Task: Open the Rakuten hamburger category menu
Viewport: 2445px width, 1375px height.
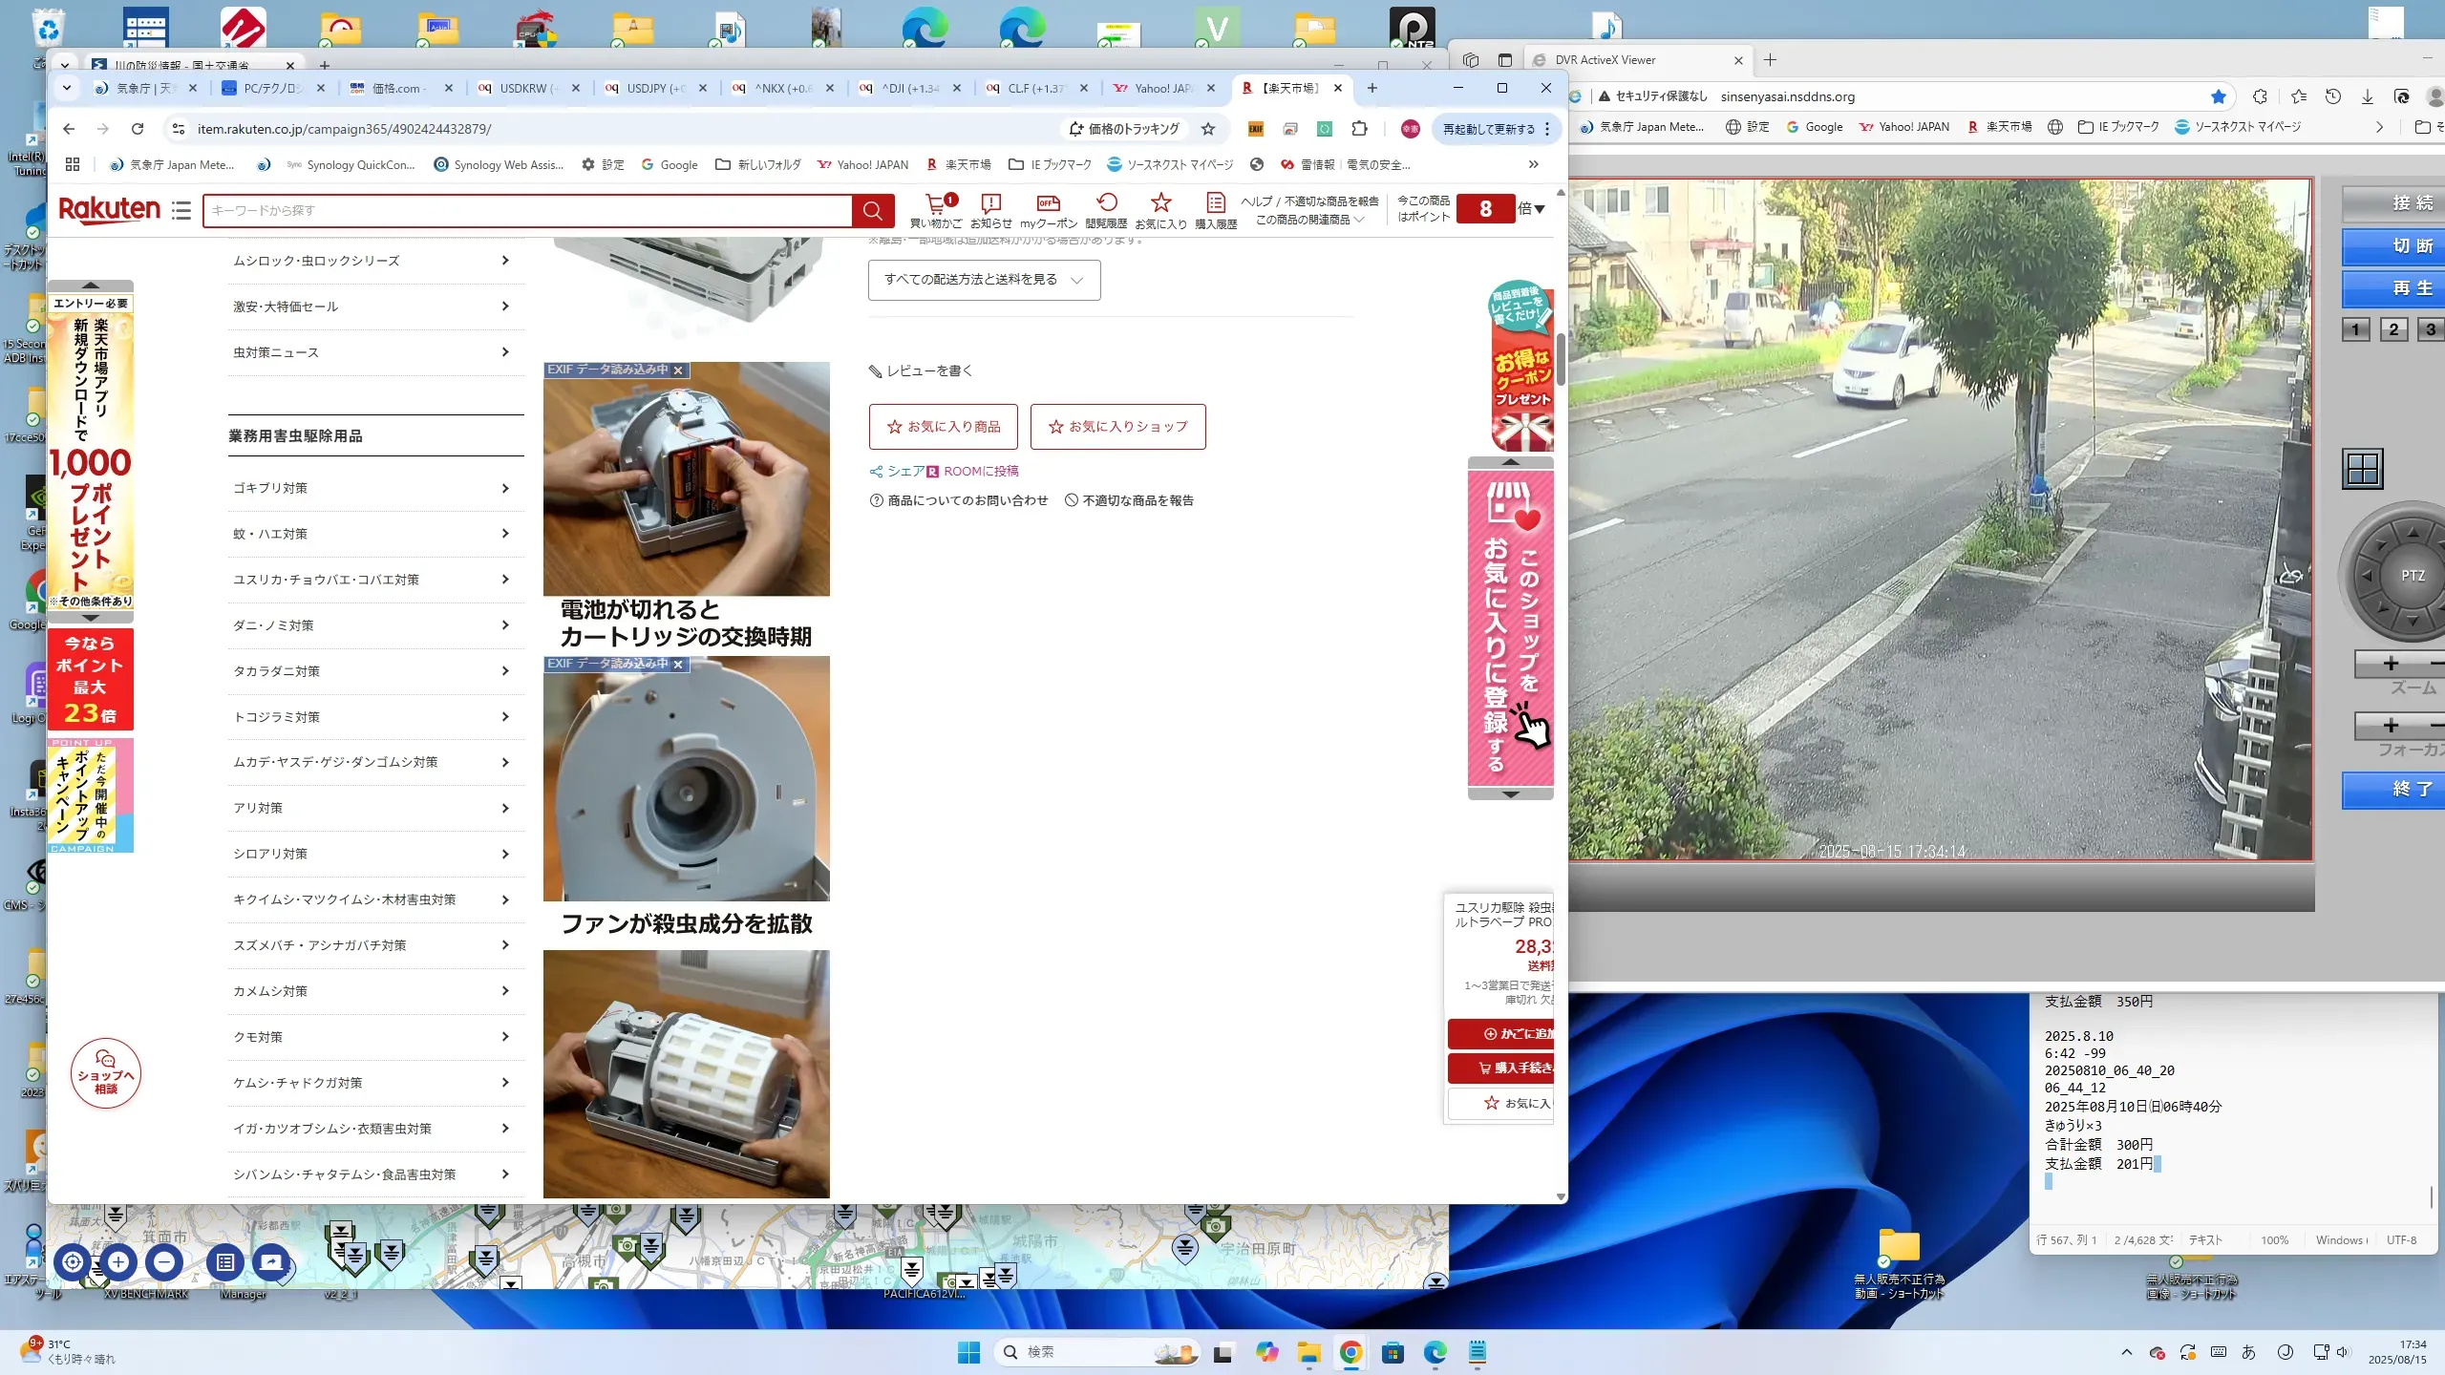Action: pyautogui.click(x=181, y=210)
